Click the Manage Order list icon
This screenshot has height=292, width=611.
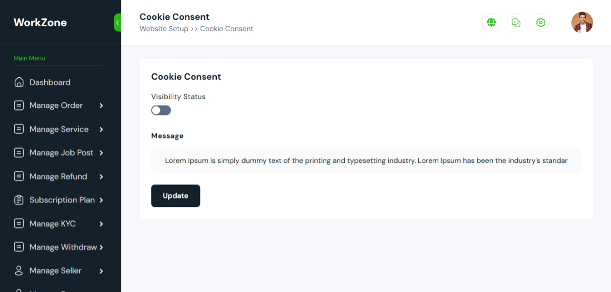19,105
